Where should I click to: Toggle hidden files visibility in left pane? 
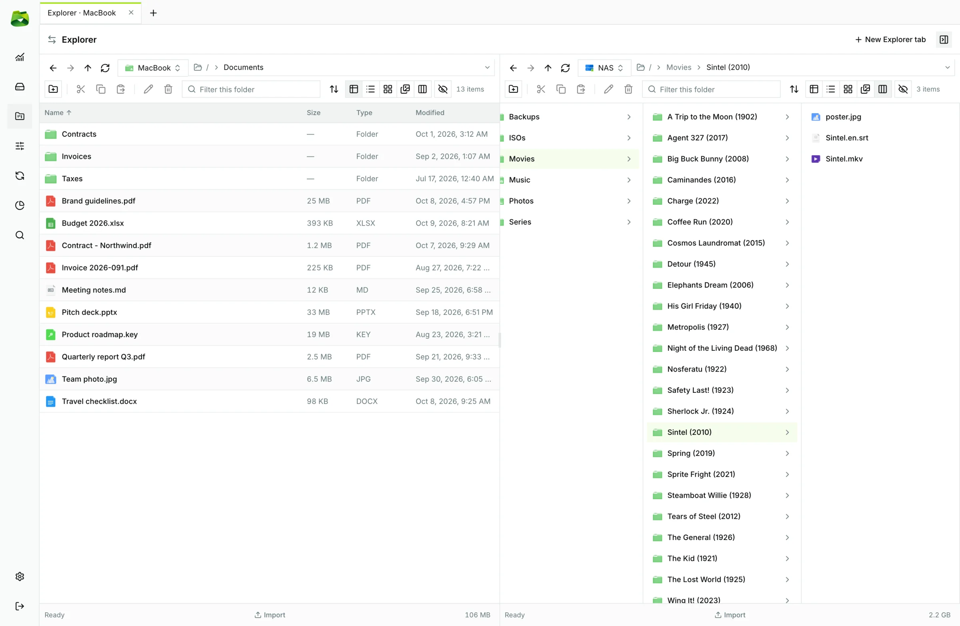tap(443, 89)
